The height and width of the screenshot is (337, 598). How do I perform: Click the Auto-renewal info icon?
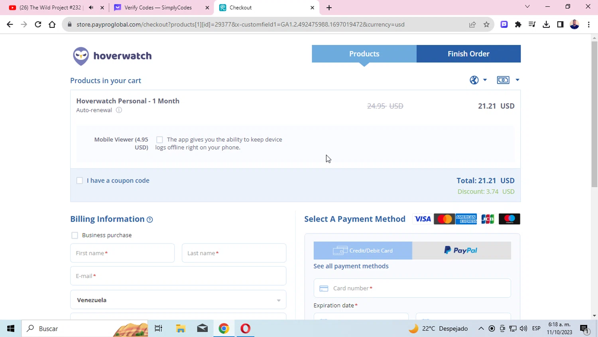click(119, 110)
